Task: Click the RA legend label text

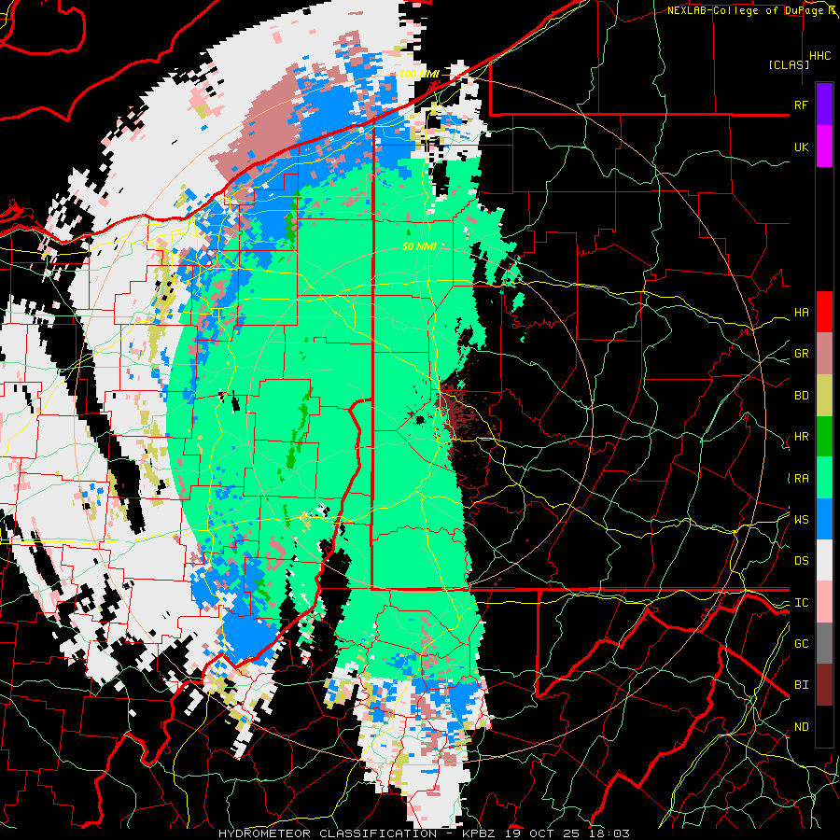Action: coord(801,479)
